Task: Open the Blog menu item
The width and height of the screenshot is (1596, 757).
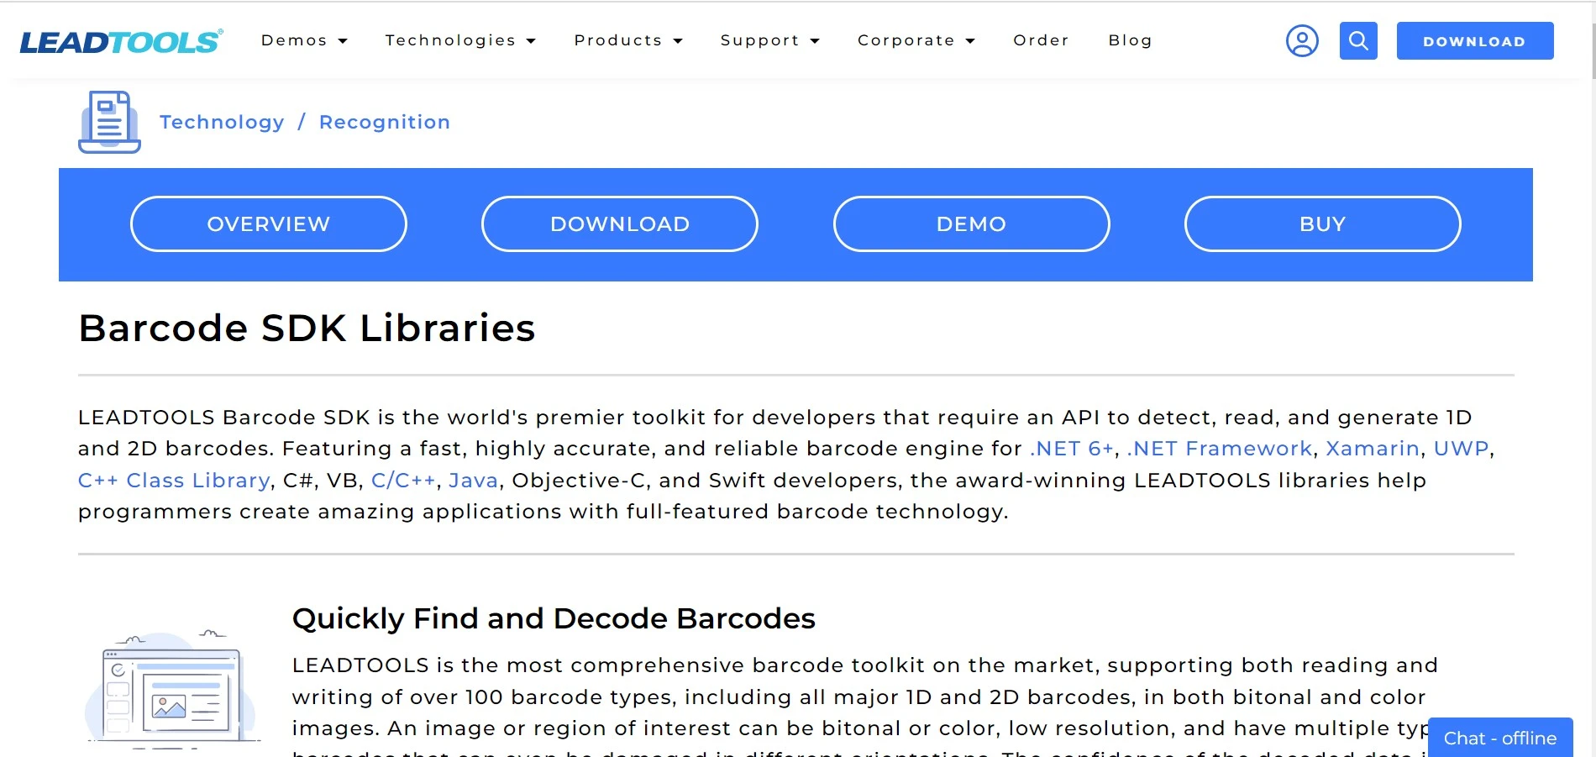Action: pos(1130,40)
